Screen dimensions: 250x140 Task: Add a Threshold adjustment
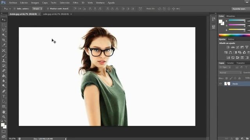237,58
